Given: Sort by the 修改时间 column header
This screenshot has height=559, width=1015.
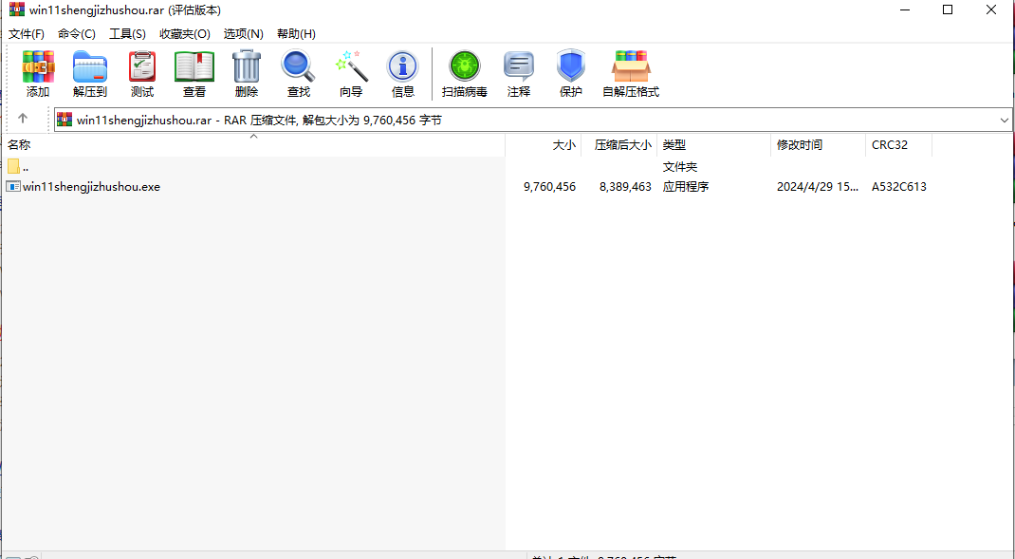Looking at the screenshot, I should pyautogui.click(x=819, y=145).
